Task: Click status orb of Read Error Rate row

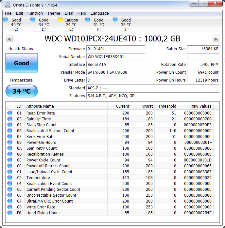Action: (10, 113)
